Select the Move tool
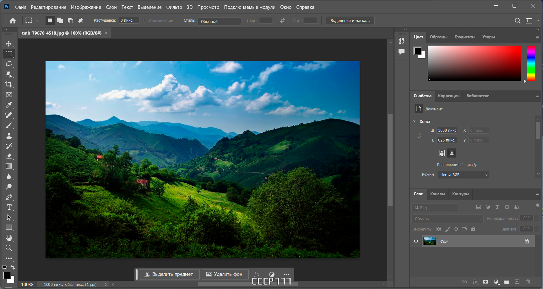Image resolution: width=543 pixels, height=289 pixels. click(x=9, y=44)
